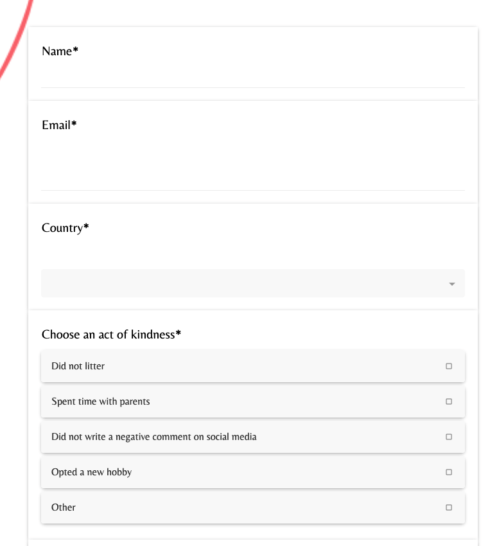Click the 'Name' field label
Screen dimensions: 499x546
click(57, 51)
